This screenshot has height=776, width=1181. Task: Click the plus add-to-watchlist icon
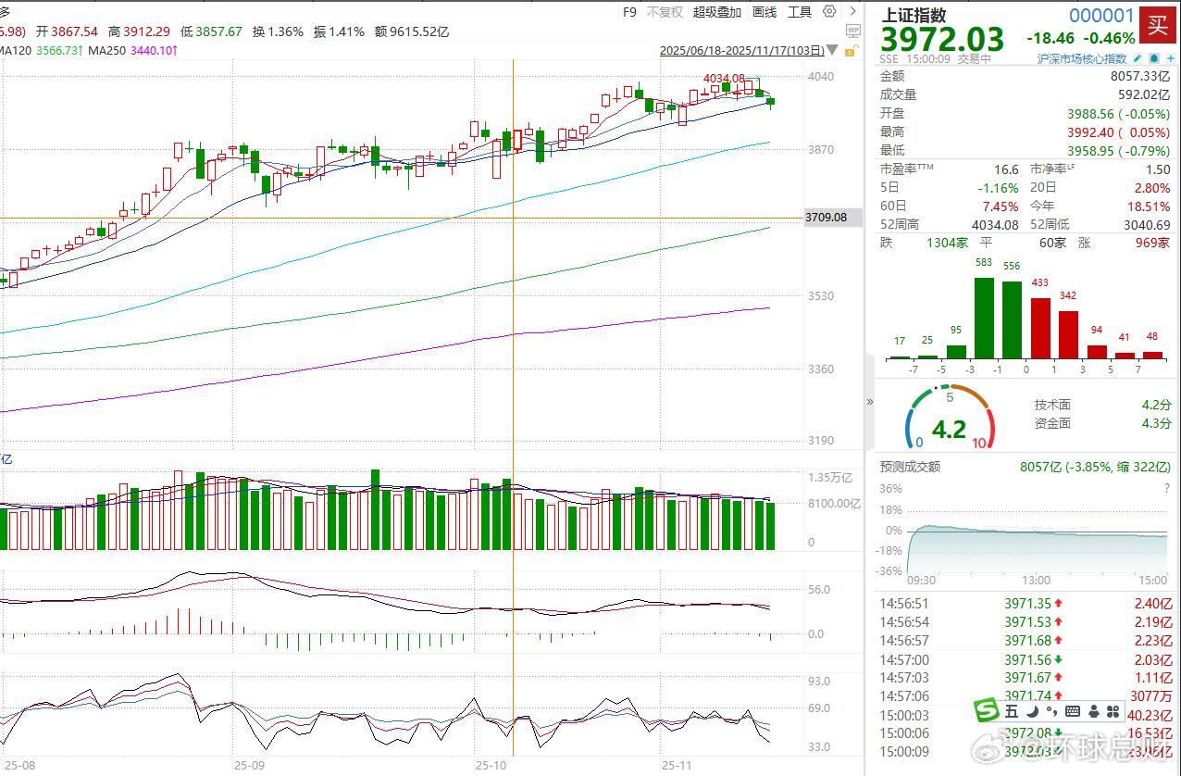1171,58
